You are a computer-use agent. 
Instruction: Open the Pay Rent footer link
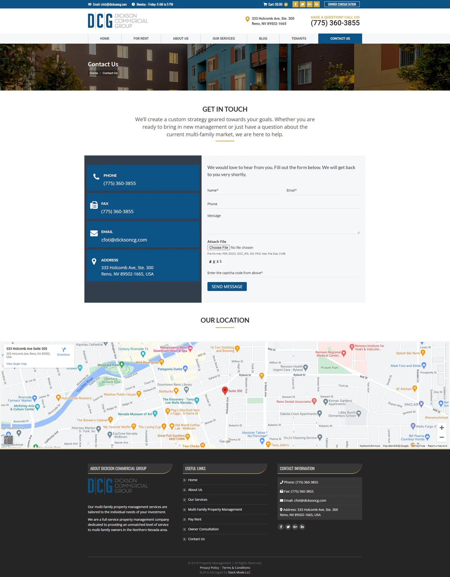point(195,519)
